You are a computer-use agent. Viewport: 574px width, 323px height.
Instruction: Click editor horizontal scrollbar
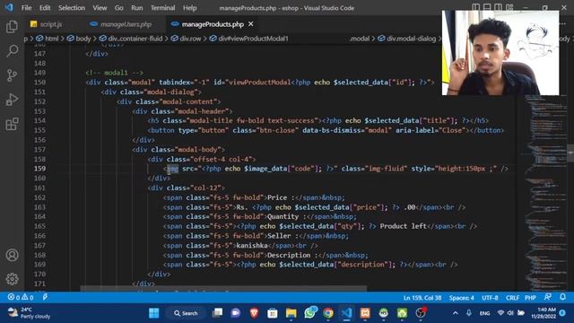223,289
